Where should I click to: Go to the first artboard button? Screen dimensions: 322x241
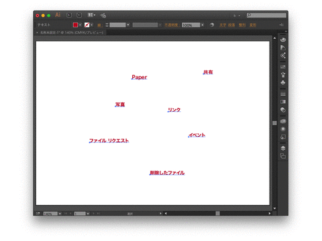click(66, 214)
